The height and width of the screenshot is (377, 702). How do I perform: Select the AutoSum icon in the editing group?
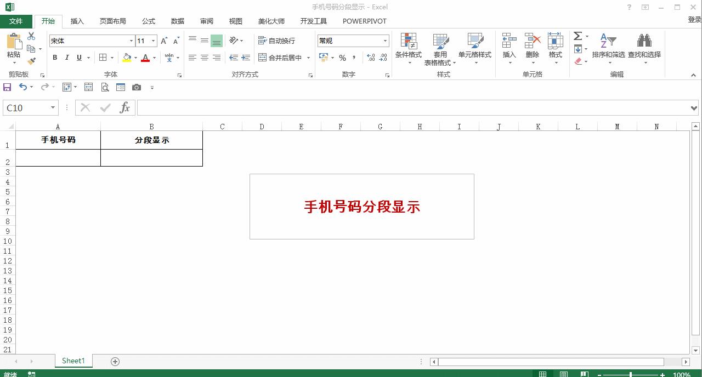[578, 36]
